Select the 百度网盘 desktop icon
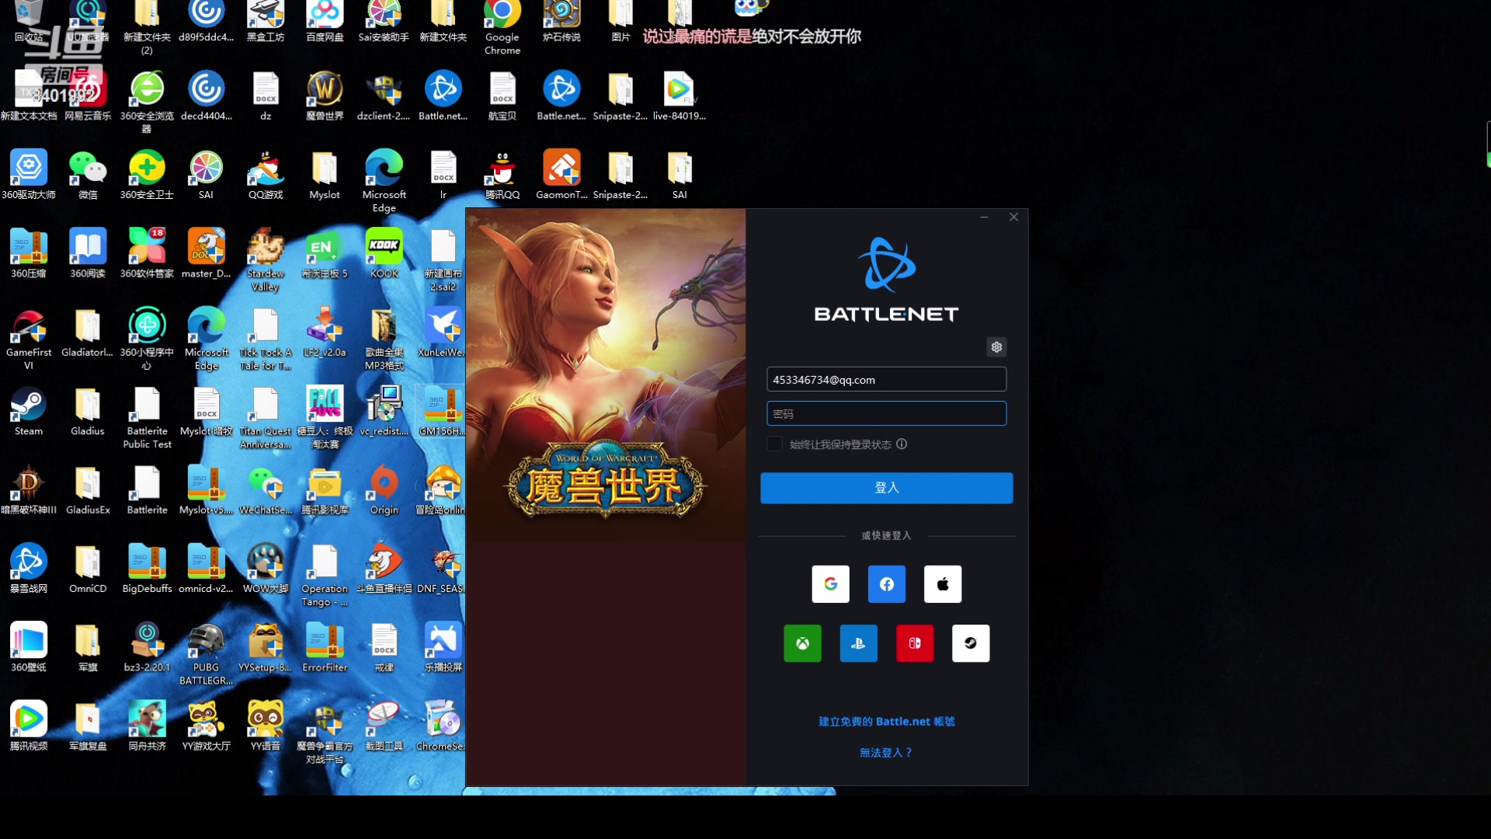This screenshot has height=839, width=1491. coord(325,22)
